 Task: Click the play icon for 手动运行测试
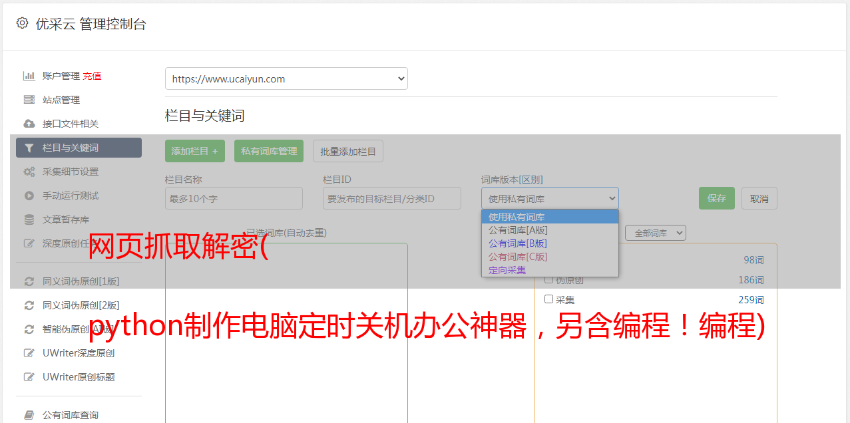click(29, 196)
